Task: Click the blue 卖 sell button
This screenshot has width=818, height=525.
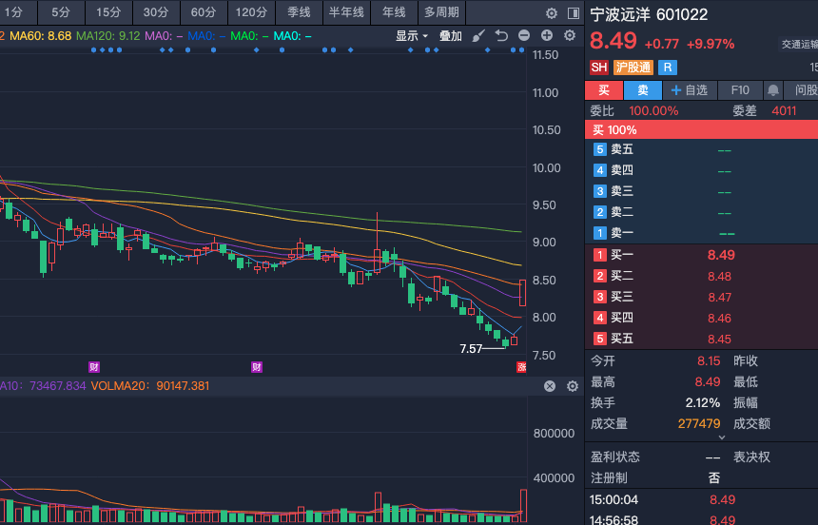Action: 643,90
